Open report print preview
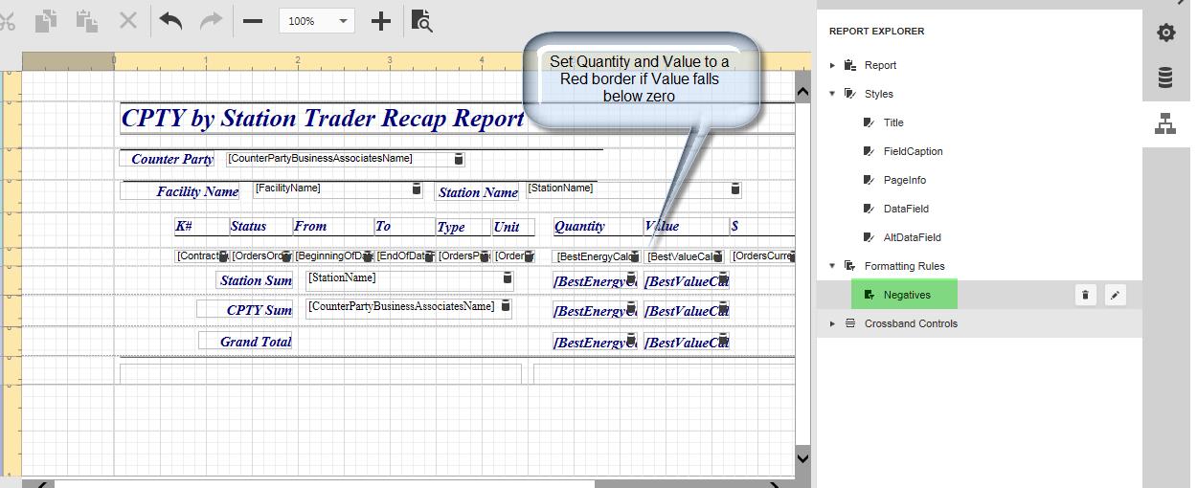 [x=421, y=21]
